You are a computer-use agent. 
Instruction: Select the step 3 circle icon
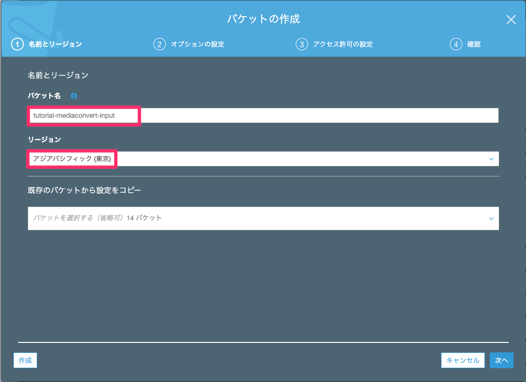(302, 44)
